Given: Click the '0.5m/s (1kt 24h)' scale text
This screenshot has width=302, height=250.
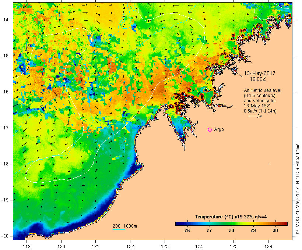Looking at the screenshot, I should point(260,111).
